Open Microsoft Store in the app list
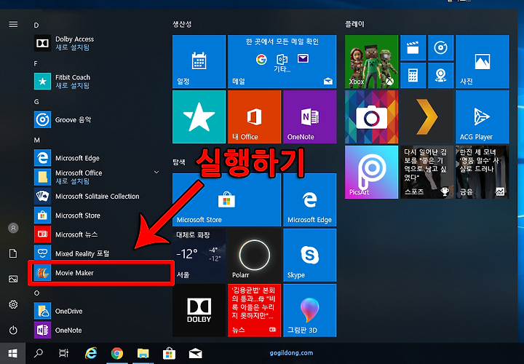 tap(97, 215)
